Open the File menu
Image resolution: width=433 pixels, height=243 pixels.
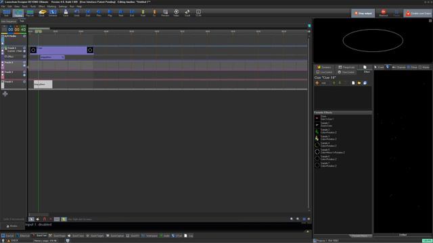click(x=3, y=6)
